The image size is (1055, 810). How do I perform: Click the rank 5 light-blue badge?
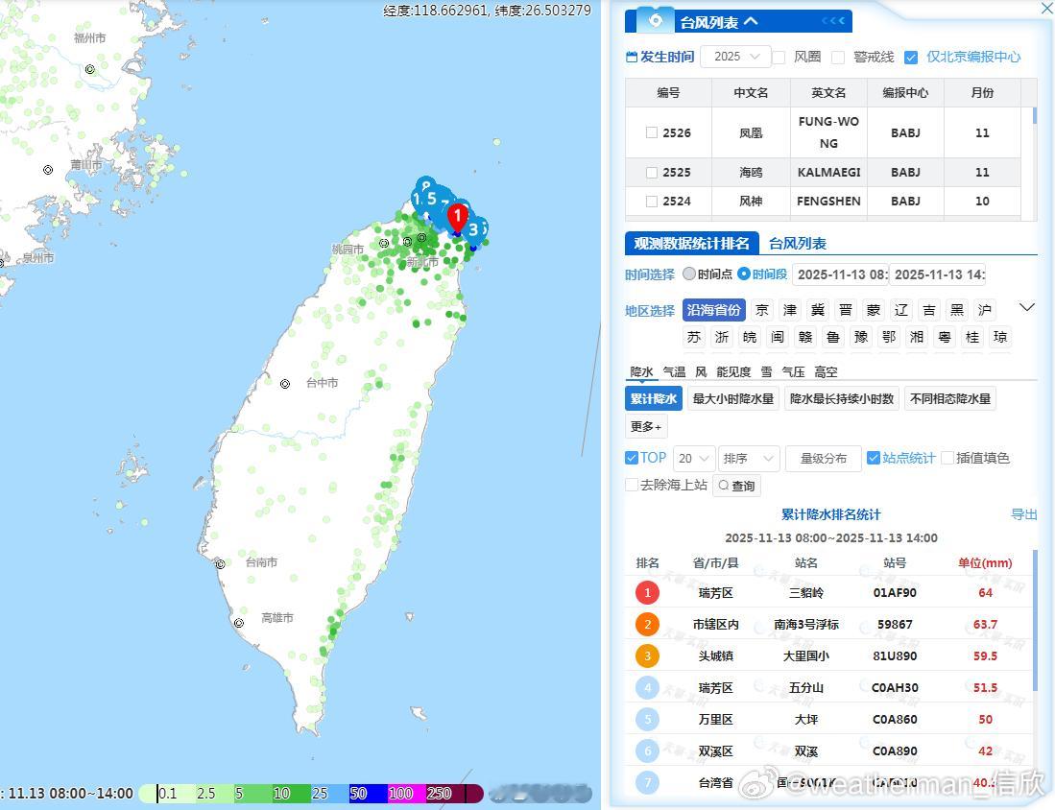click(647, 719)
